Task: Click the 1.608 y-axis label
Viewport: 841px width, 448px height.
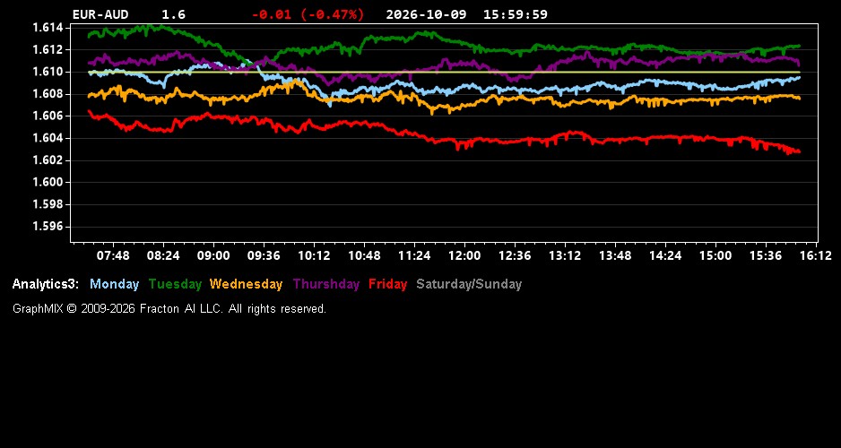Action: [48, 94]
